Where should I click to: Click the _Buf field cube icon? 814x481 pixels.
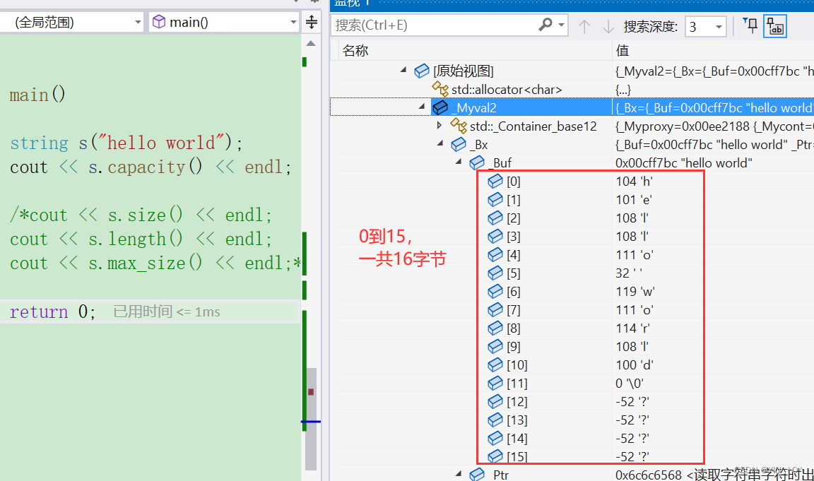[x=476, y=163]
